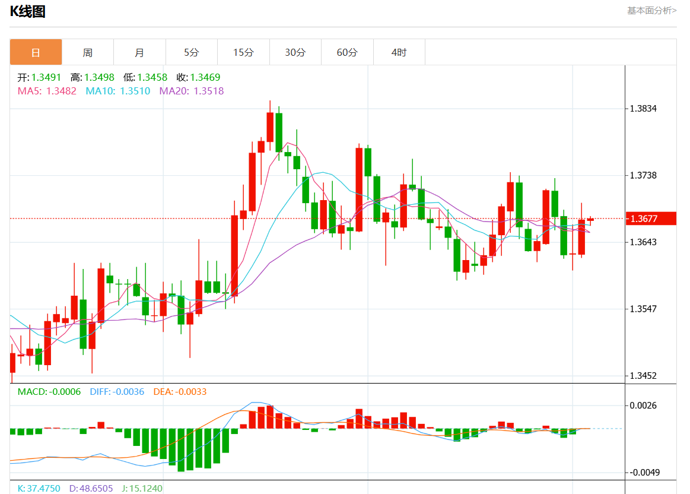Click the red 1.3677 current price label

pos(651,219)
